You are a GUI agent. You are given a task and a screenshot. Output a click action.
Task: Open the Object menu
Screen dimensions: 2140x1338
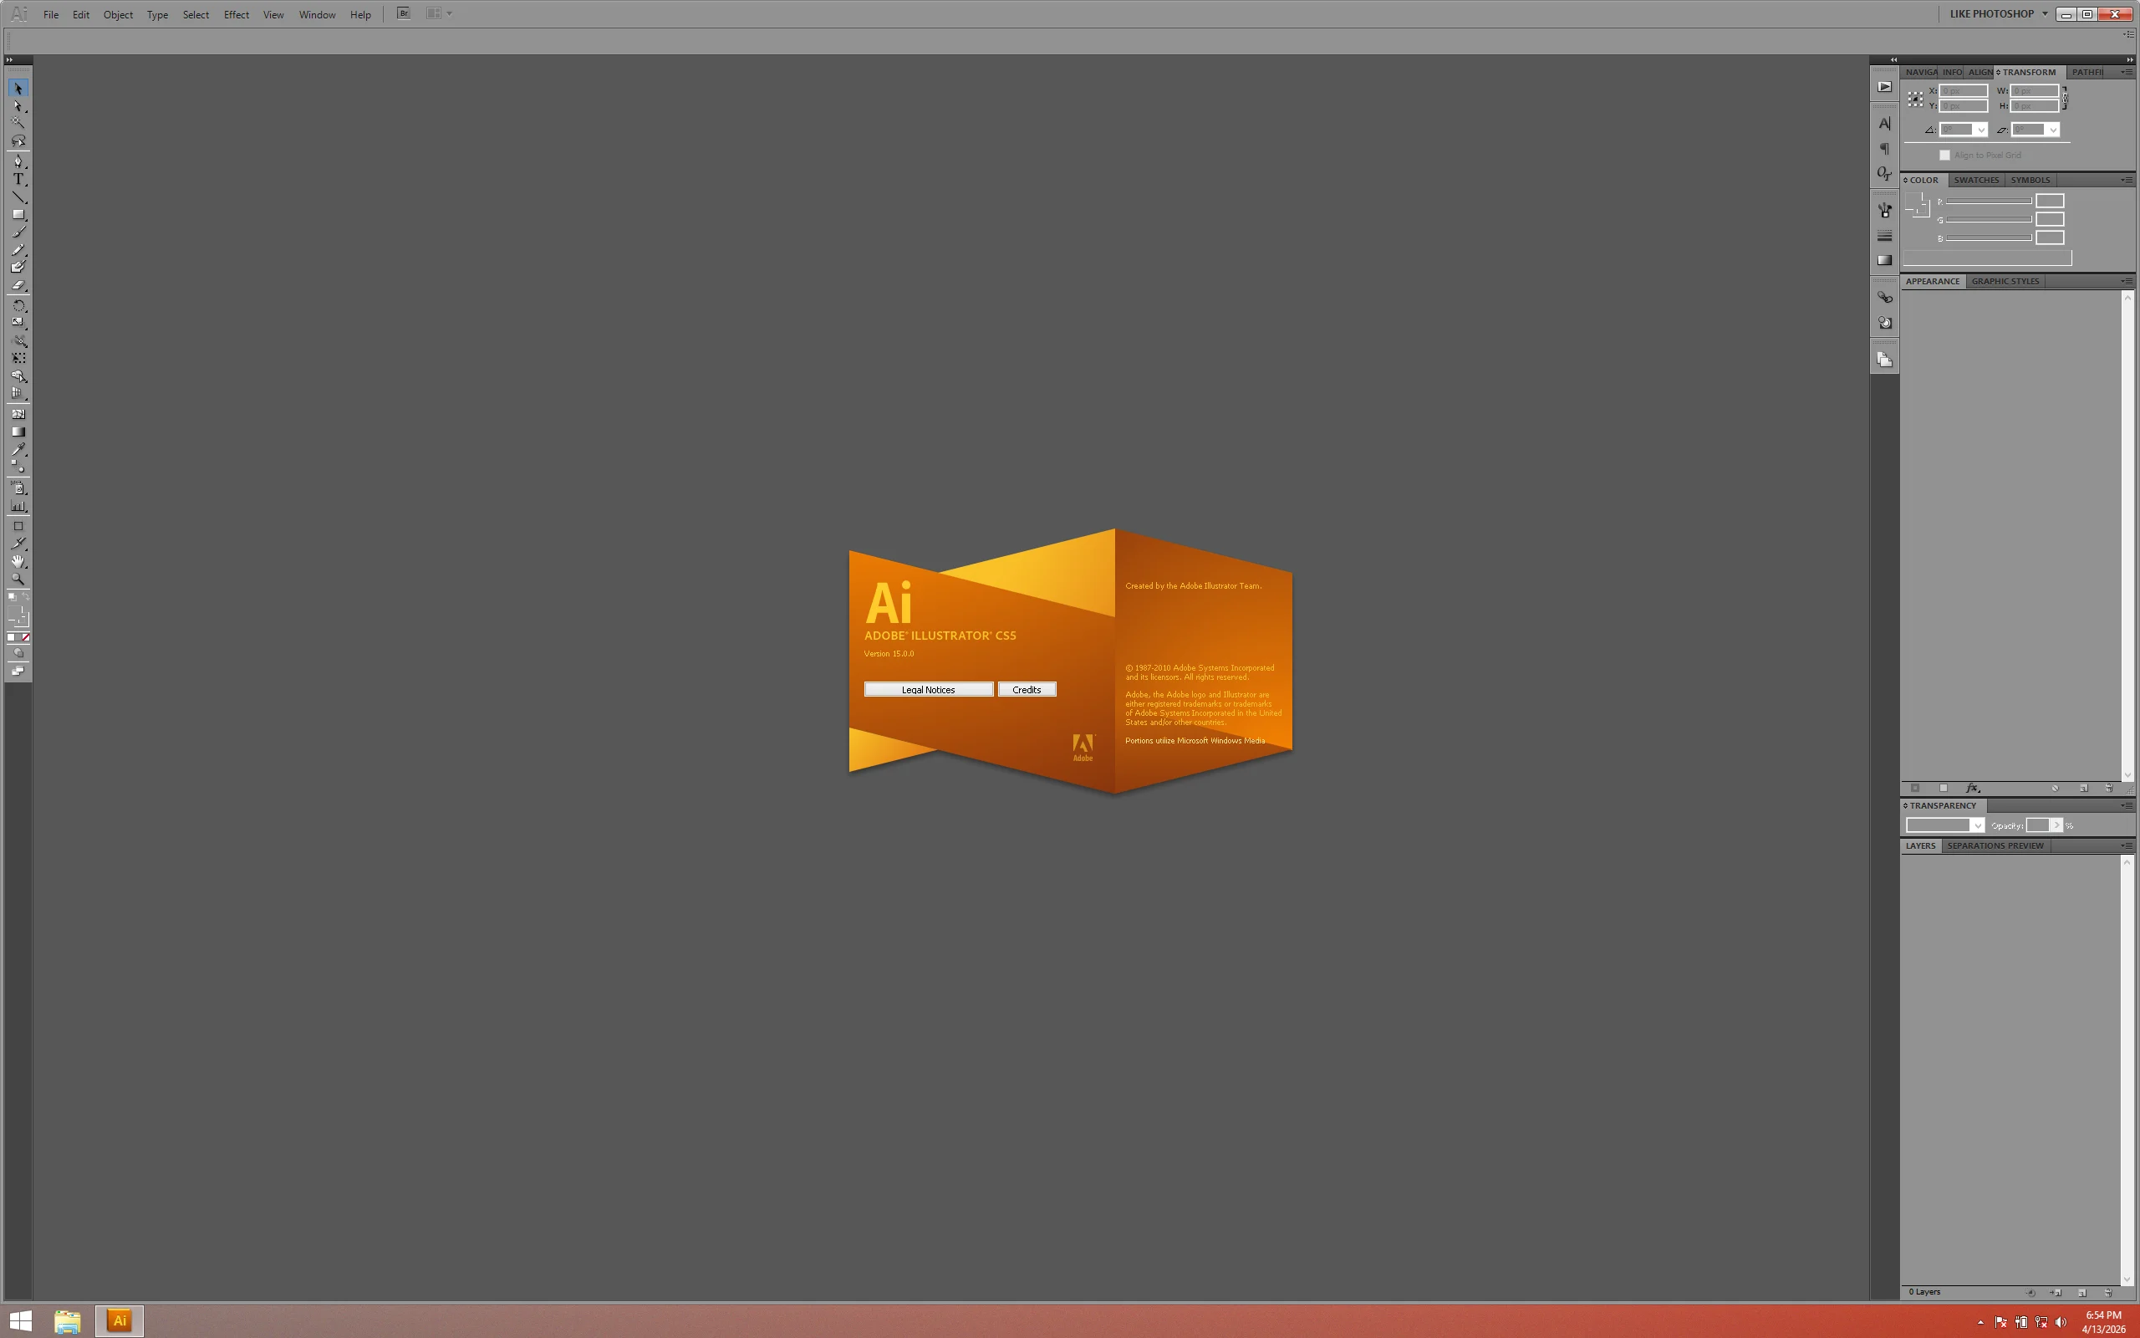click(118, 14)
